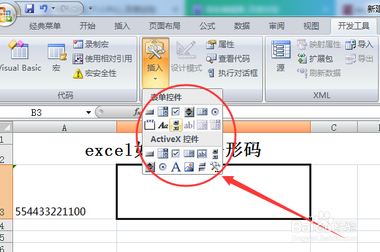Open 宏安全性 settings
Image resolution: width=380 pixels, height=252 pixels.
95,73
